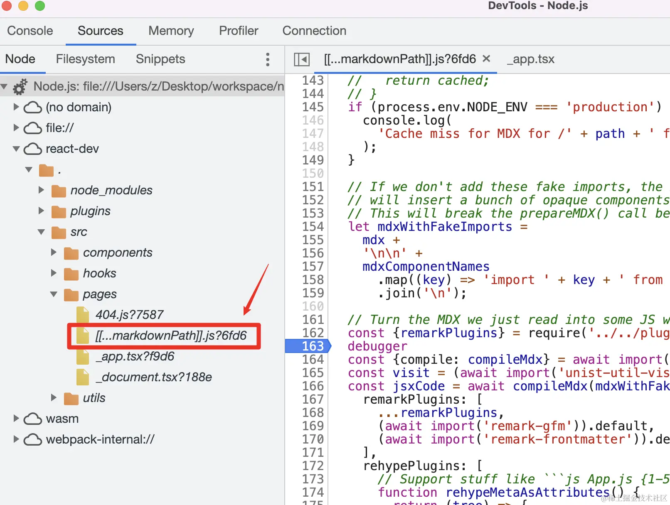The height and width of the screenshot is (505, 670).
Task: Collapse the Node.js root tree node
Action: click(4, 86)
